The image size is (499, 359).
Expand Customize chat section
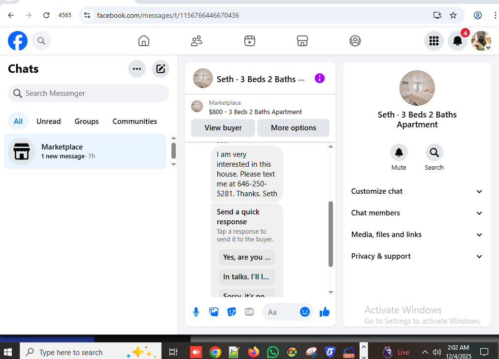coord(417,191)
